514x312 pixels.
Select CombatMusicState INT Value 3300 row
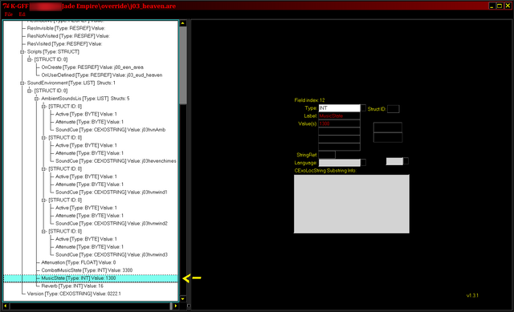87,270
